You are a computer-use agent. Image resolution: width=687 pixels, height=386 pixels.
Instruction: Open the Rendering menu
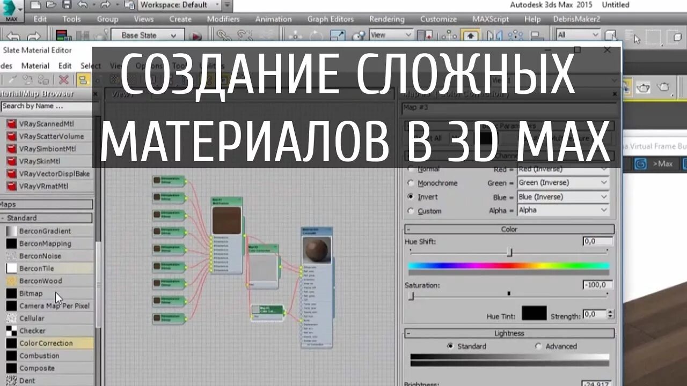point(386,19)
